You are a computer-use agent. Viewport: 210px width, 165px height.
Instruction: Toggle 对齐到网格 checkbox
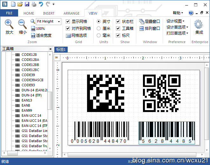coord(68,28)
